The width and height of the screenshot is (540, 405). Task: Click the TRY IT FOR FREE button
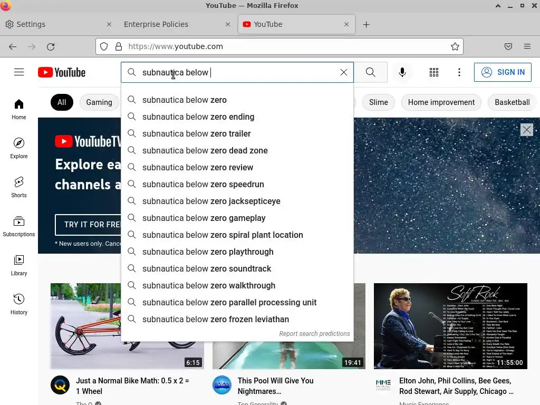(x=88, y=225)
